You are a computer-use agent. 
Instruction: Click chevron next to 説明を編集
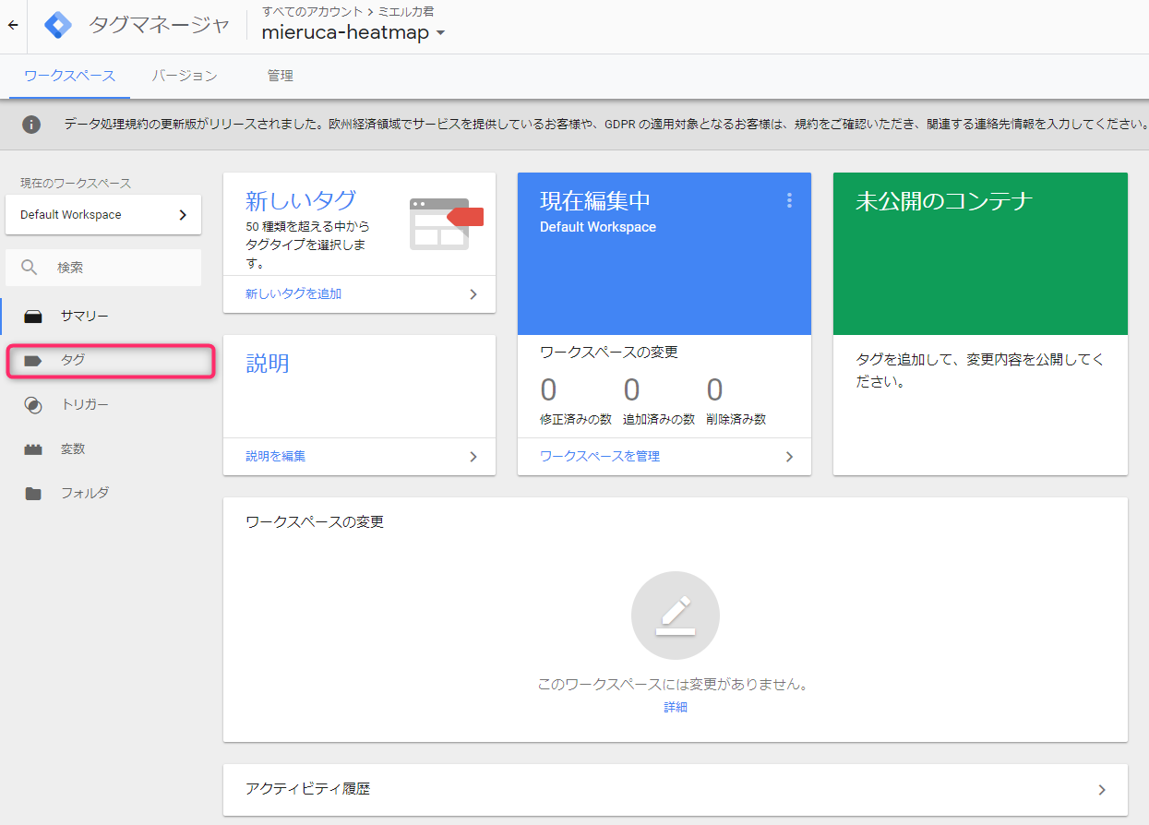tap(473, 457)
